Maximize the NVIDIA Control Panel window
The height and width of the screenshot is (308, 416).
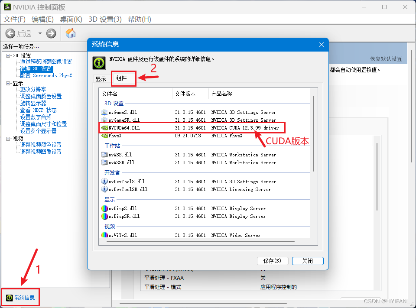(384, 7)
